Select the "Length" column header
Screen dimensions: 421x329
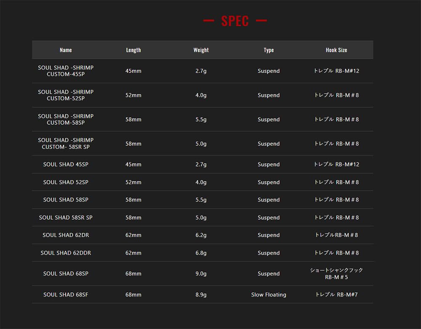(x=133, y=50)
